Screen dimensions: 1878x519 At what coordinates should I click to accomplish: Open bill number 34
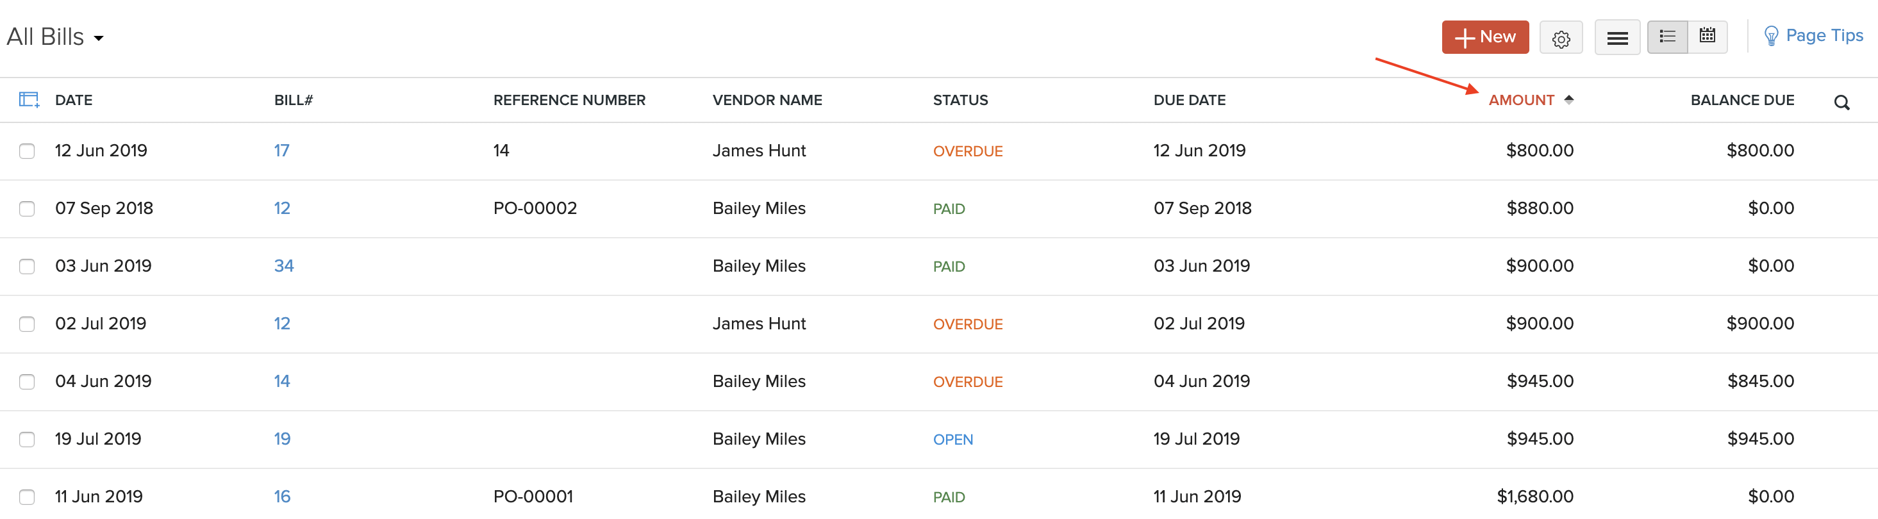(x=283, y=266)
